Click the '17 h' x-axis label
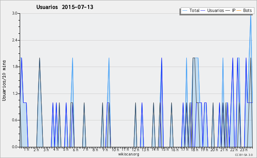The height and width of the screenshot is (158, 257). [x=185, y=149]
